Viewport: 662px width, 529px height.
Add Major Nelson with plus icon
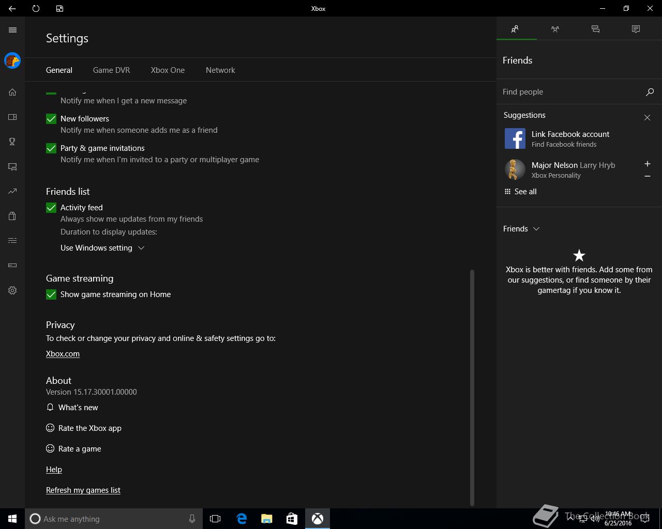click(647, 164)
